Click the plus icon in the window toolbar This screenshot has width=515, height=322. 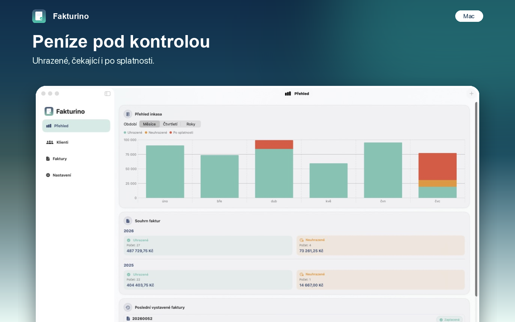tap(471, 94)
